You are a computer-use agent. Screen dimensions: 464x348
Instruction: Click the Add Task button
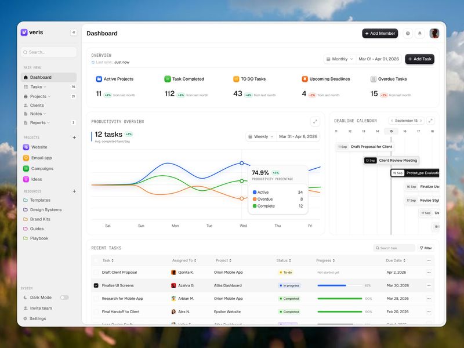click(x=419, y=59)
